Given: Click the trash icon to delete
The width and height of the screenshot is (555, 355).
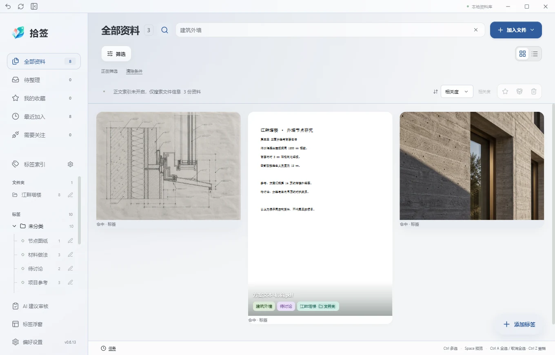Looking at the screenshot, I should [534, 91].
